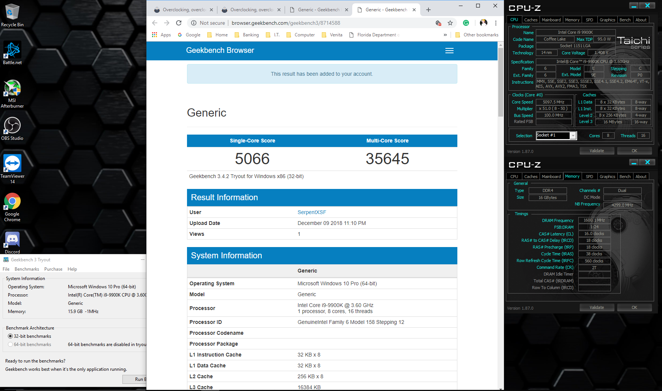Click the Chrome forward arrow
The height and width of the screenshot is (391, 662).
click(x=167, y=23)
